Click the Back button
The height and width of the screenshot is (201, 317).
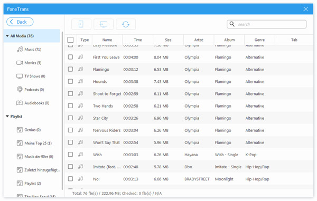(20, 22)
